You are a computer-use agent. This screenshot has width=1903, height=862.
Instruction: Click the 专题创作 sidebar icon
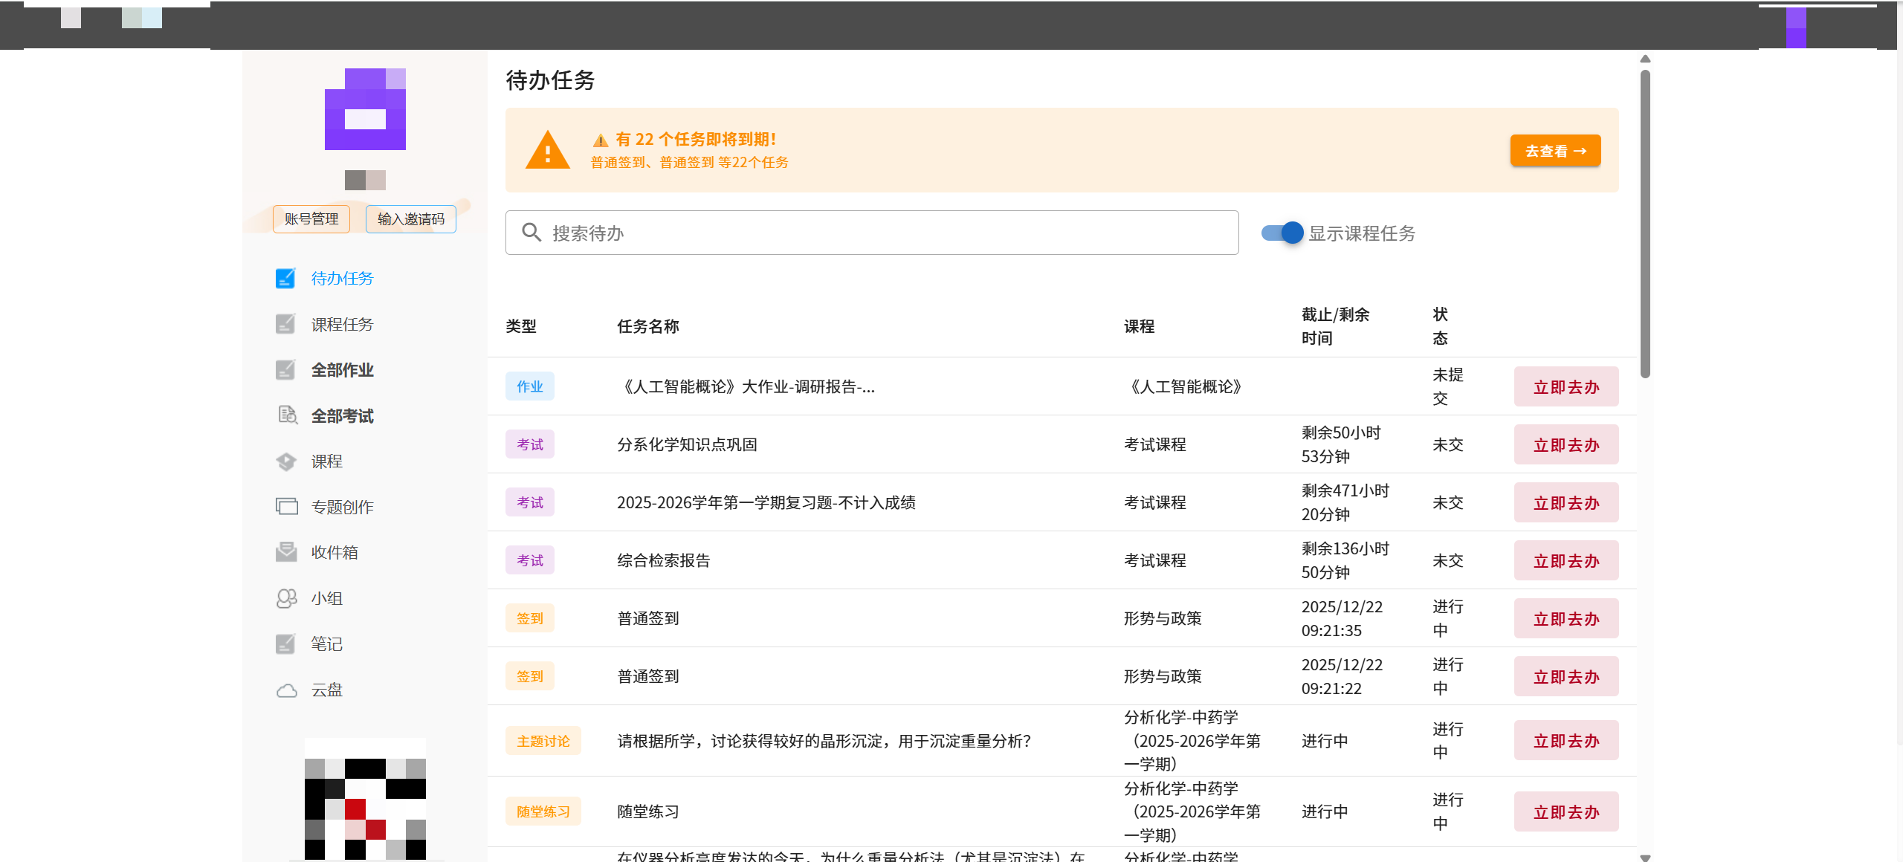(286, 507)
